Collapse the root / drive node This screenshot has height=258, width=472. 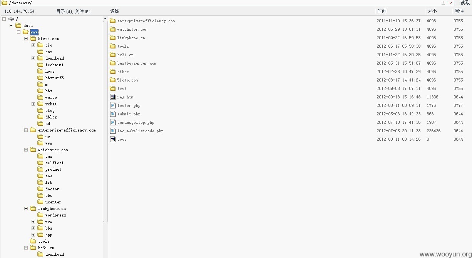pyautogui.click(x=4, y=19)
